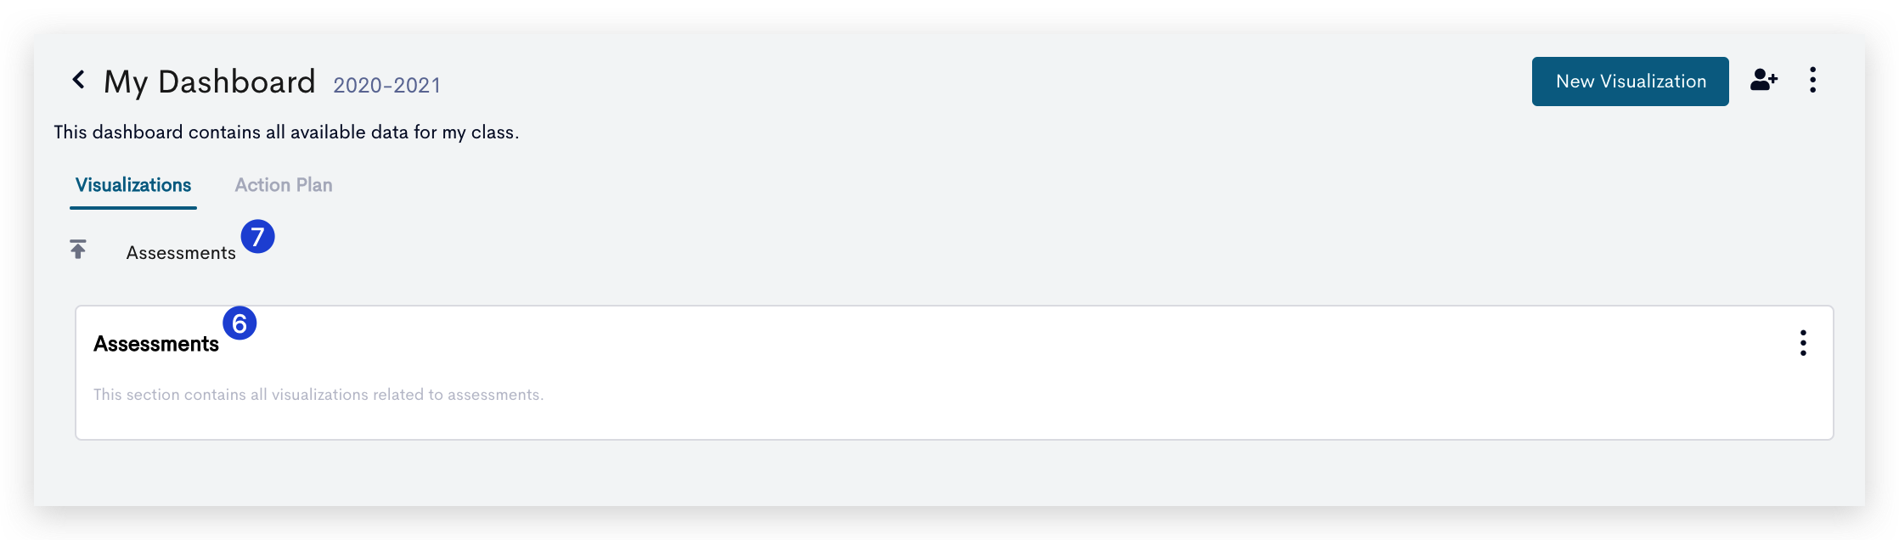Switch to the Visualizations tab
The image size is (1899, 540).
click(133, 185)
